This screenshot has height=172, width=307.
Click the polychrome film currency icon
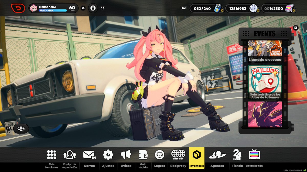coord(289,8)
